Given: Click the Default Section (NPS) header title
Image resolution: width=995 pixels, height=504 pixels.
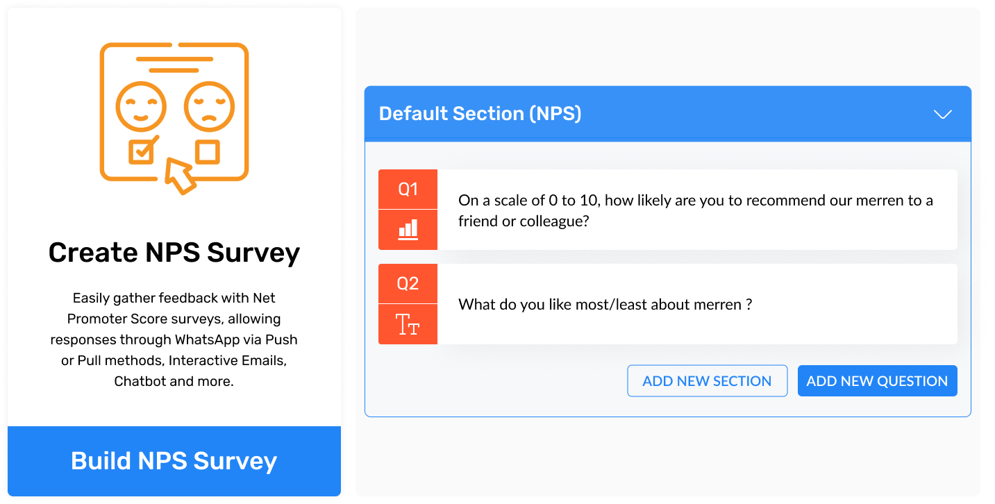Looking at the screenshot, I should [480, 114].
